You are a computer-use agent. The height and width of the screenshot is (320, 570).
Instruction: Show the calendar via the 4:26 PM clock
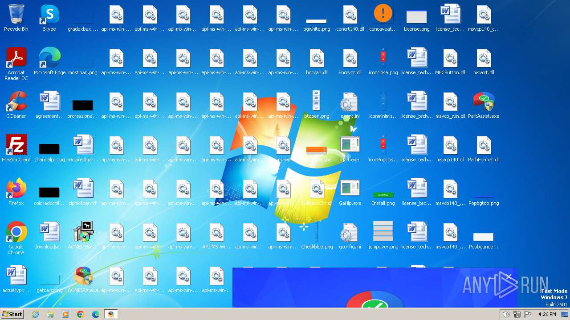pos(547,314)
